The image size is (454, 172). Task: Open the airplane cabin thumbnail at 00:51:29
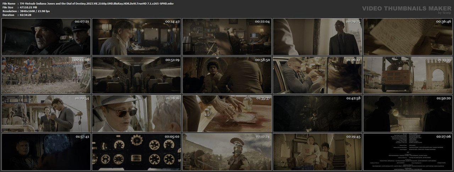pos(136,75)
